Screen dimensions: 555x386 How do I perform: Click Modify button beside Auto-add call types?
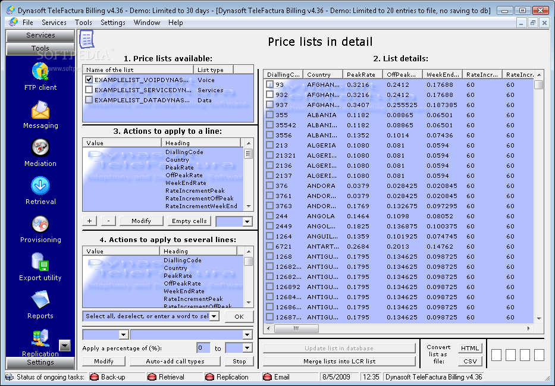coord(104,361)
